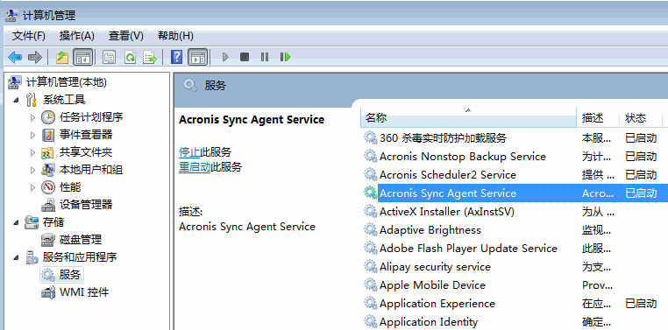
Task: Open the 查看(V) menu
Action: click(126, 36)
